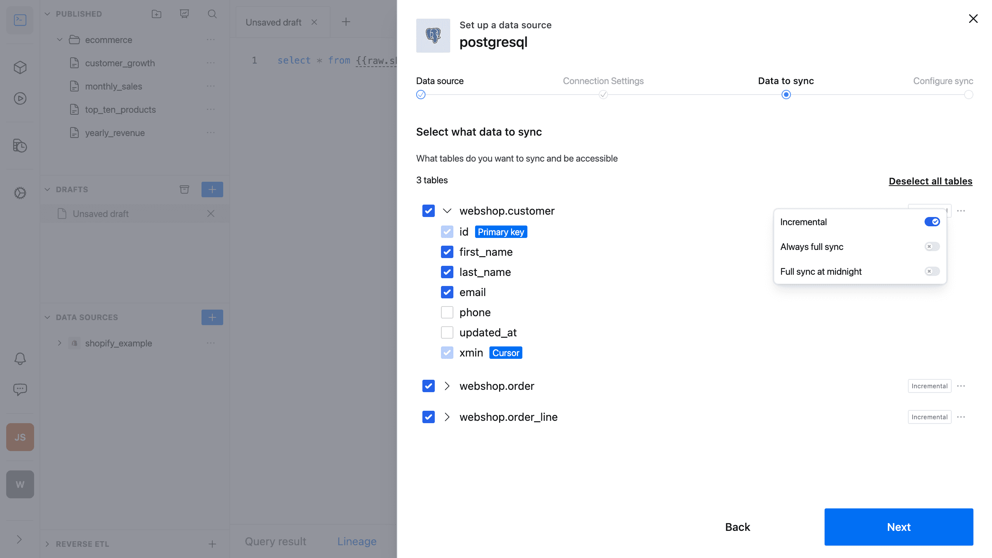
Task: Expand the shopify_example data source
Action: click(60, 343)
